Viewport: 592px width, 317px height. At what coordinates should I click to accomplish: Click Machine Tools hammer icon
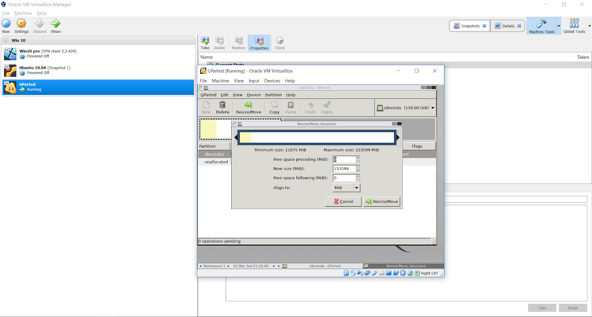click(x=541, y=24)
